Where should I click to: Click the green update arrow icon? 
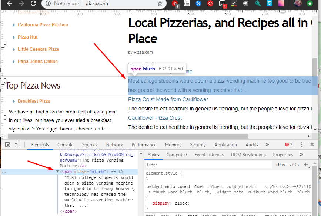(310, 3)
